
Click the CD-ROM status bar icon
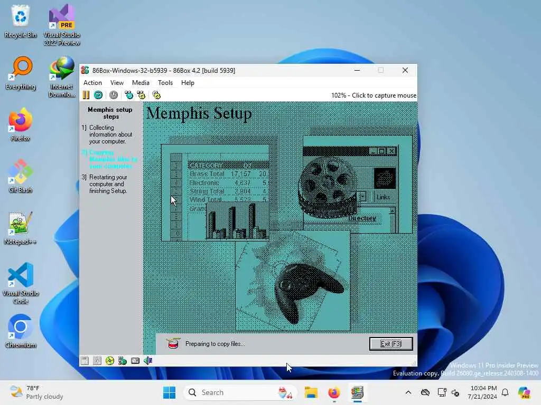[110, 361]
